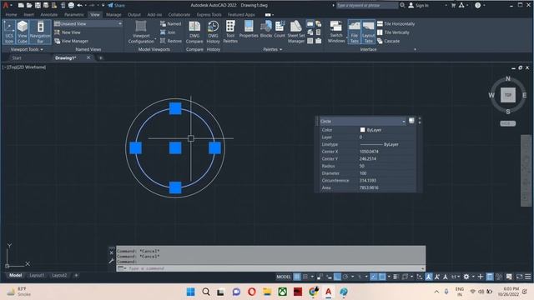Click ByLayer color swatch in Quick Properties
Screen dimensions: 534x300
(x=362, y=130)
